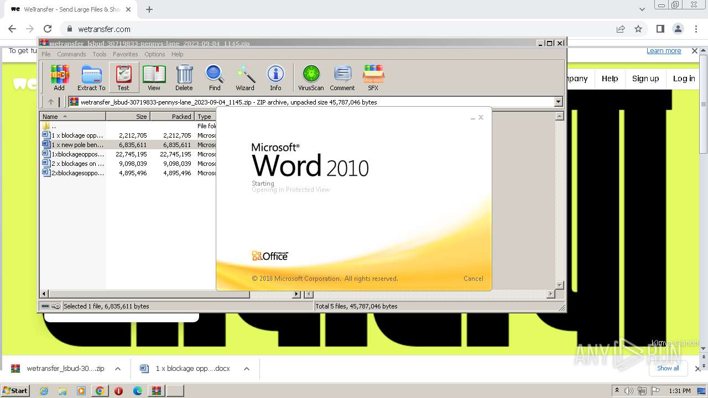Go up one folder level in WinRAR
708x398 pixels.
(x=51, y=102)
